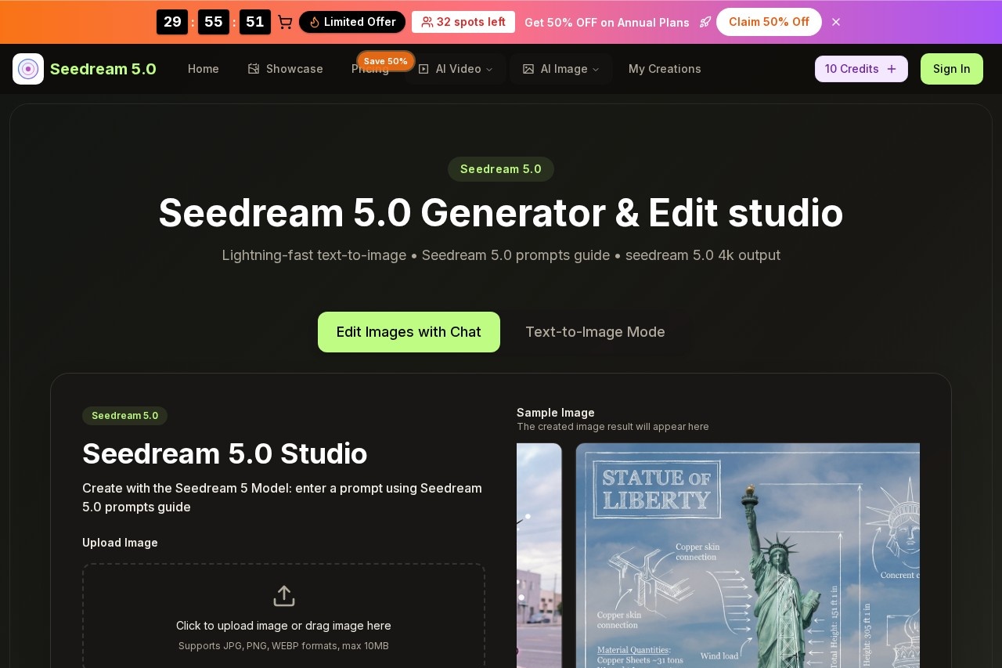Click the Showcase gallery icon
The width and height of the screenshot is (1002, 668).
tap(254, 69)
